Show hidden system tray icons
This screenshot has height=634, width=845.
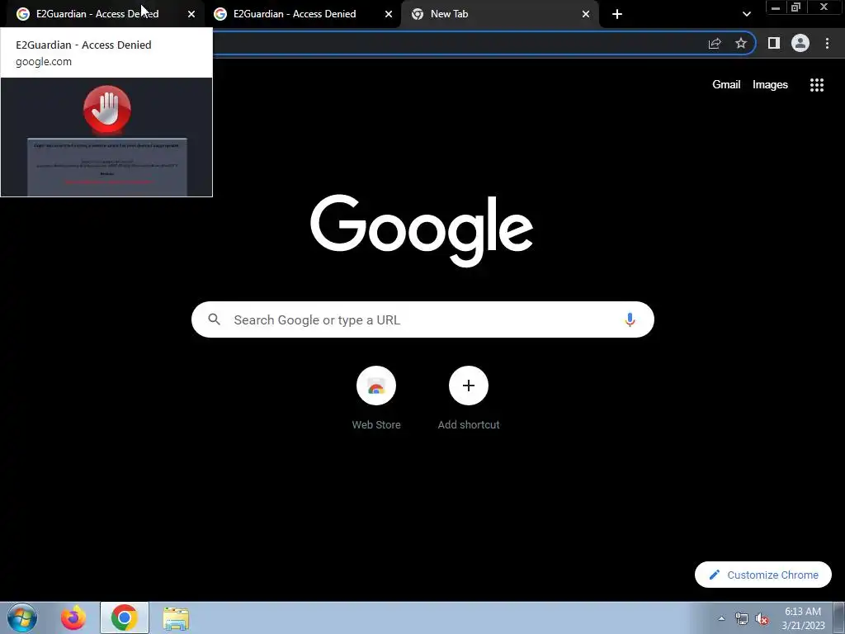click(721, 618)
